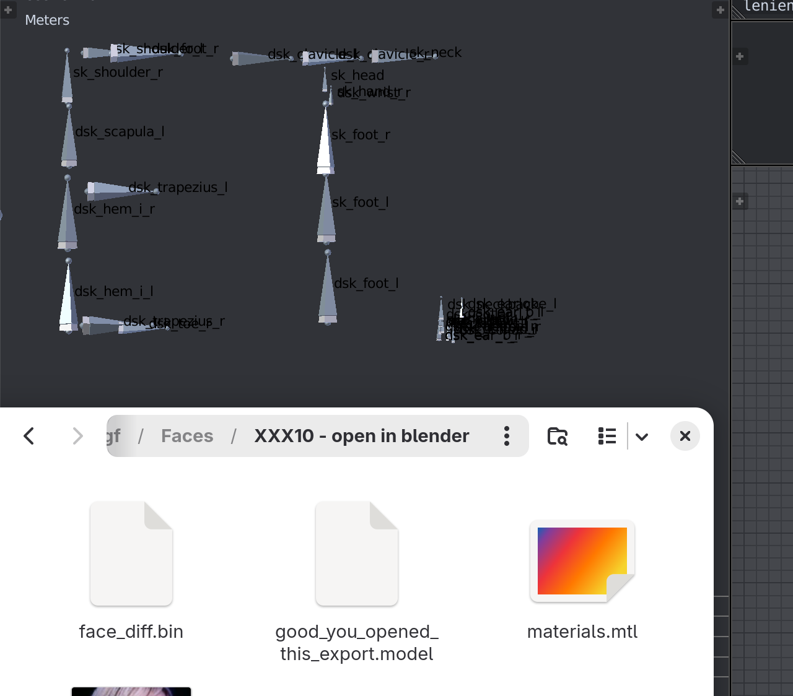Expand the lower right panel plus button
This screenshot has height=696, width=793.
coord(740,201)
